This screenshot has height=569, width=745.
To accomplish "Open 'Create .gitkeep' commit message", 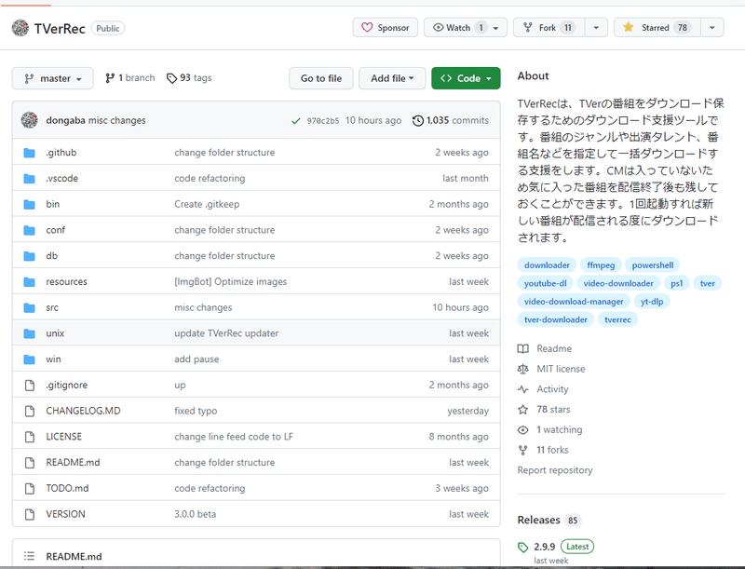I will coord(207,204).
